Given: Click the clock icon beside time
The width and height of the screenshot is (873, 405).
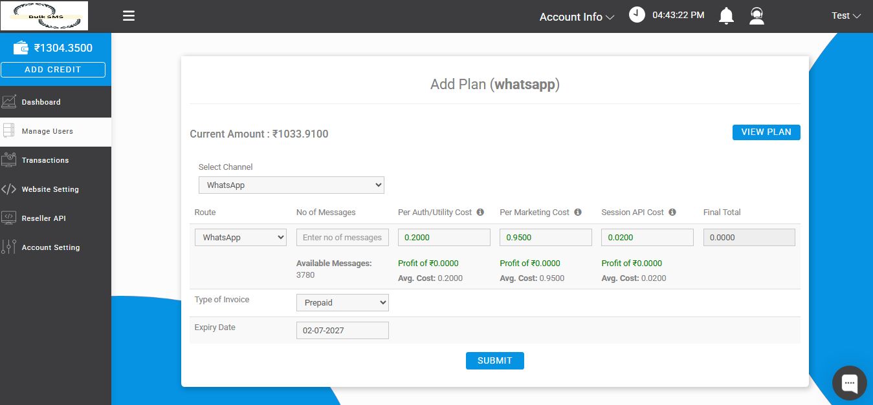Looking at the screenshot, I should 637,15.
